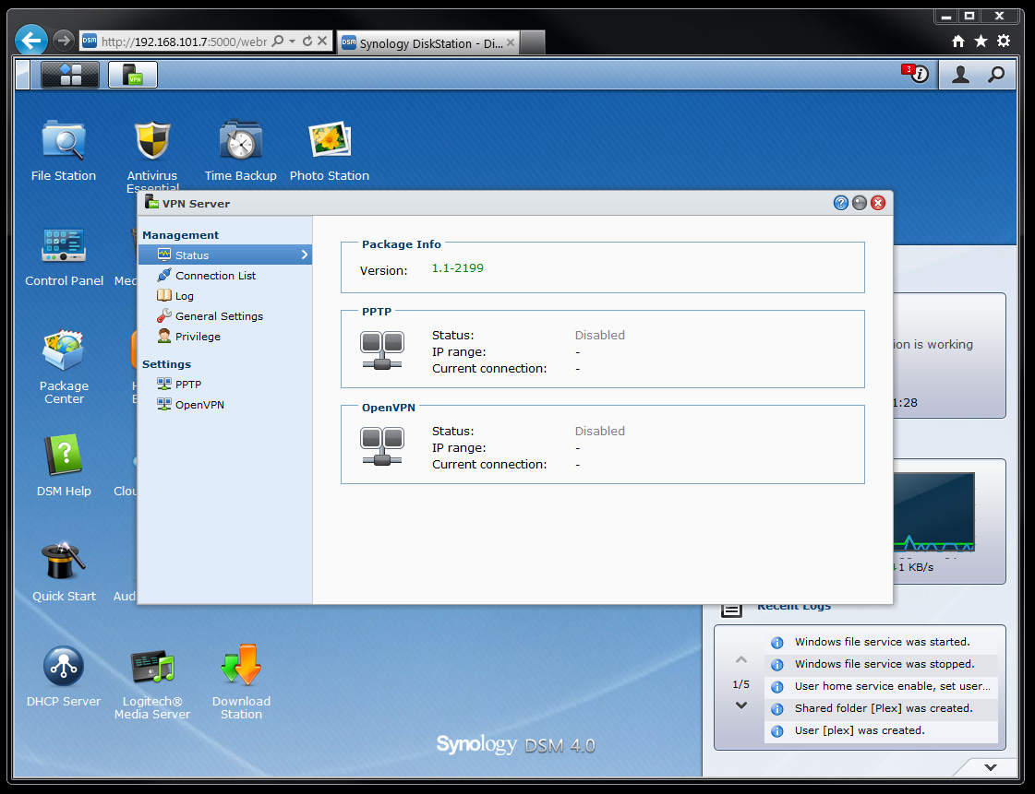Collapse the widget panel chevron
This screenshot has width=1035, height=794.
[990, 767]
